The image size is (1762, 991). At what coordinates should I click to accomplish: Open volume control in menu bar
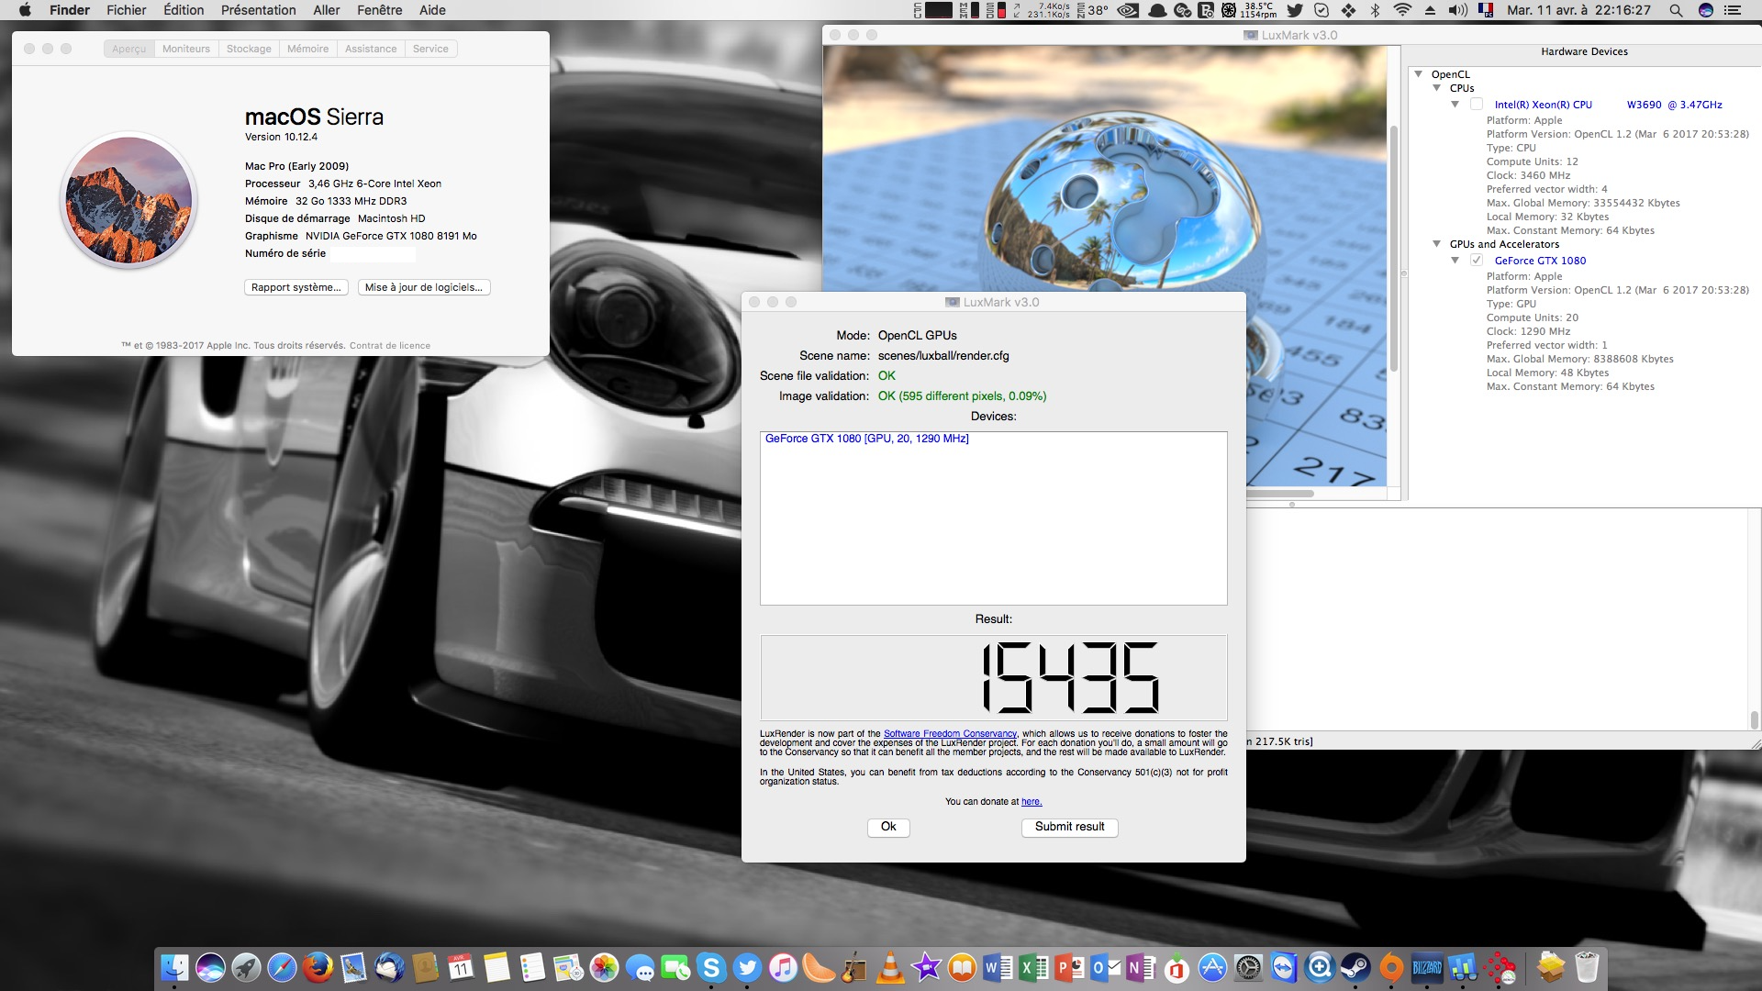[1457, 10]
